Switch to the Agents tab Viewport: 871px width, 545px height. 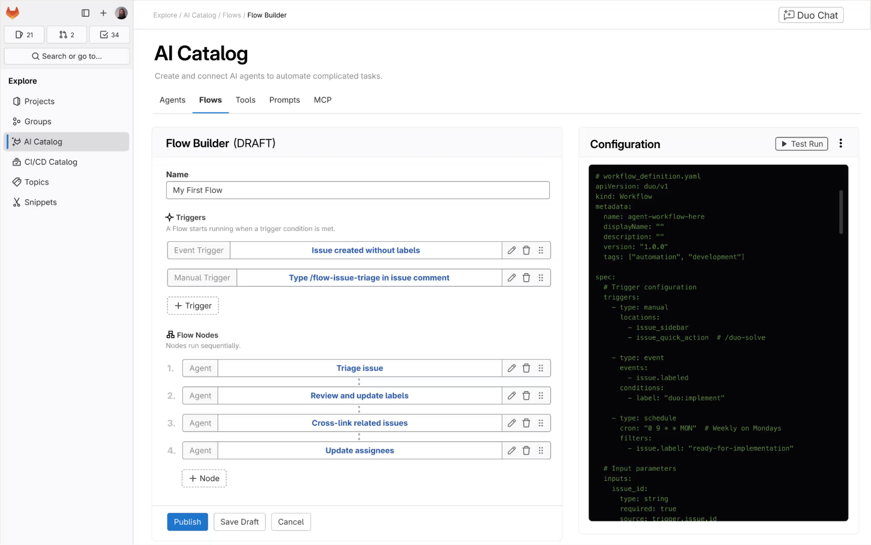(172, 100)
